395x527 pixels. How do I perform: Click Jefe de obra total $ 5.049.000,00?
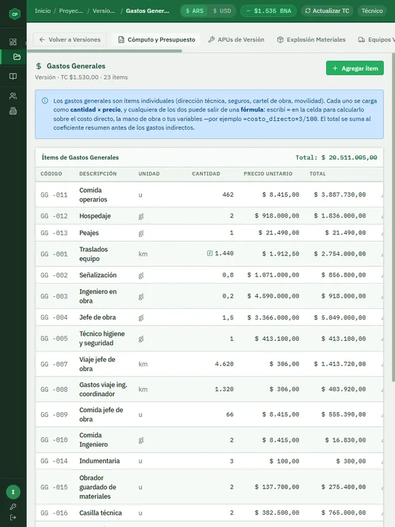(x=340, y=317)
